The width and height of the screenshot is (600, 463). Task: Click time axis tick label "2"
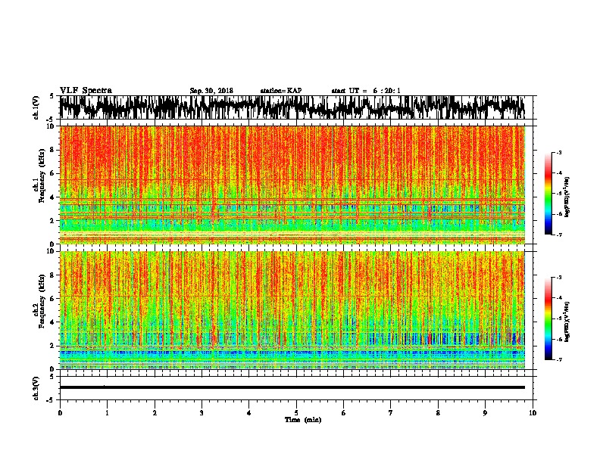coord(155,413)
